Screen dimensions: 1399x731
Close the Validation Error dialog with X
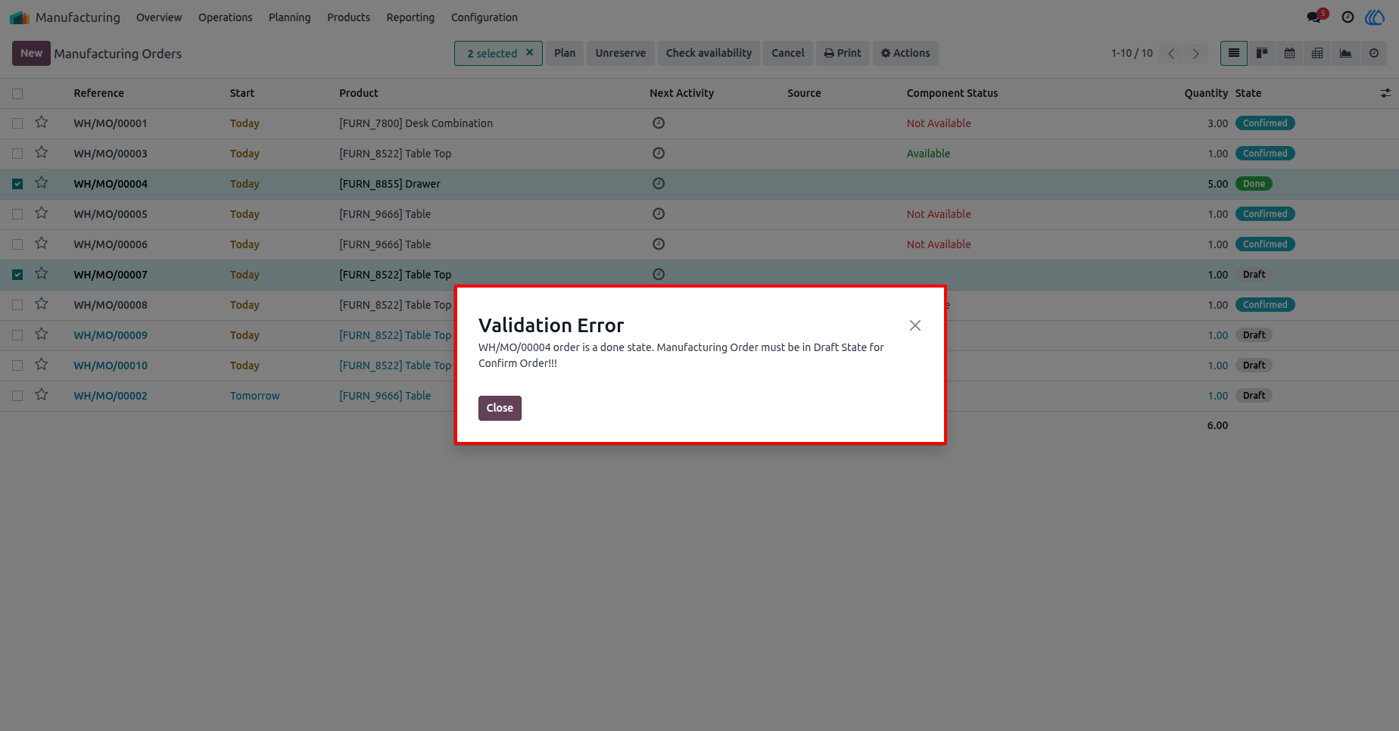[915, 325]
